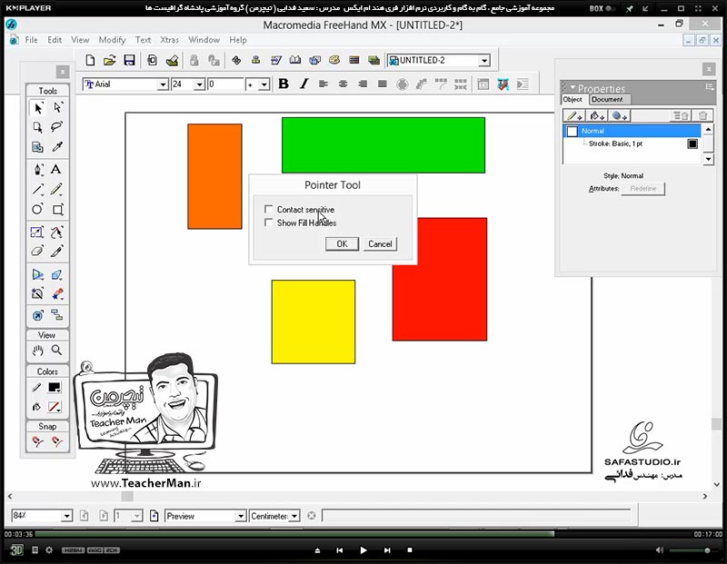Viewport: 727px width, 564px height.
Task: Click the Open folder icon
Action: click(x=109, y=60)
